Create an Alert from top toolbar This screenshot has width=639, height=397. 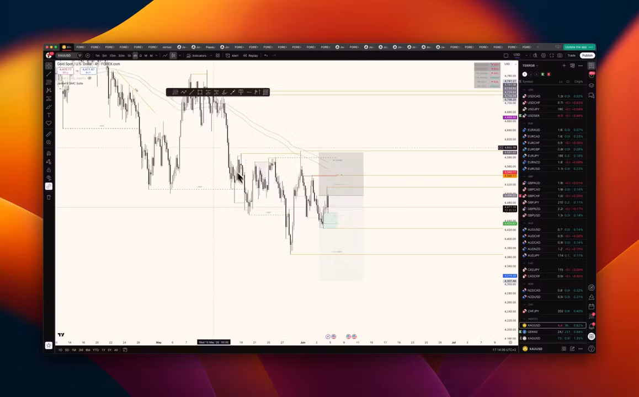click(x=232, y=55)
